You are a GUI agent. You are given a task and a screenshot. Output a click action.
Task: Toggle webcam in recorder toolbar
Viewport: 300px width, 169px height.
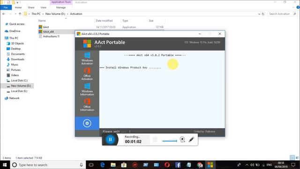[x=182, y=139]
